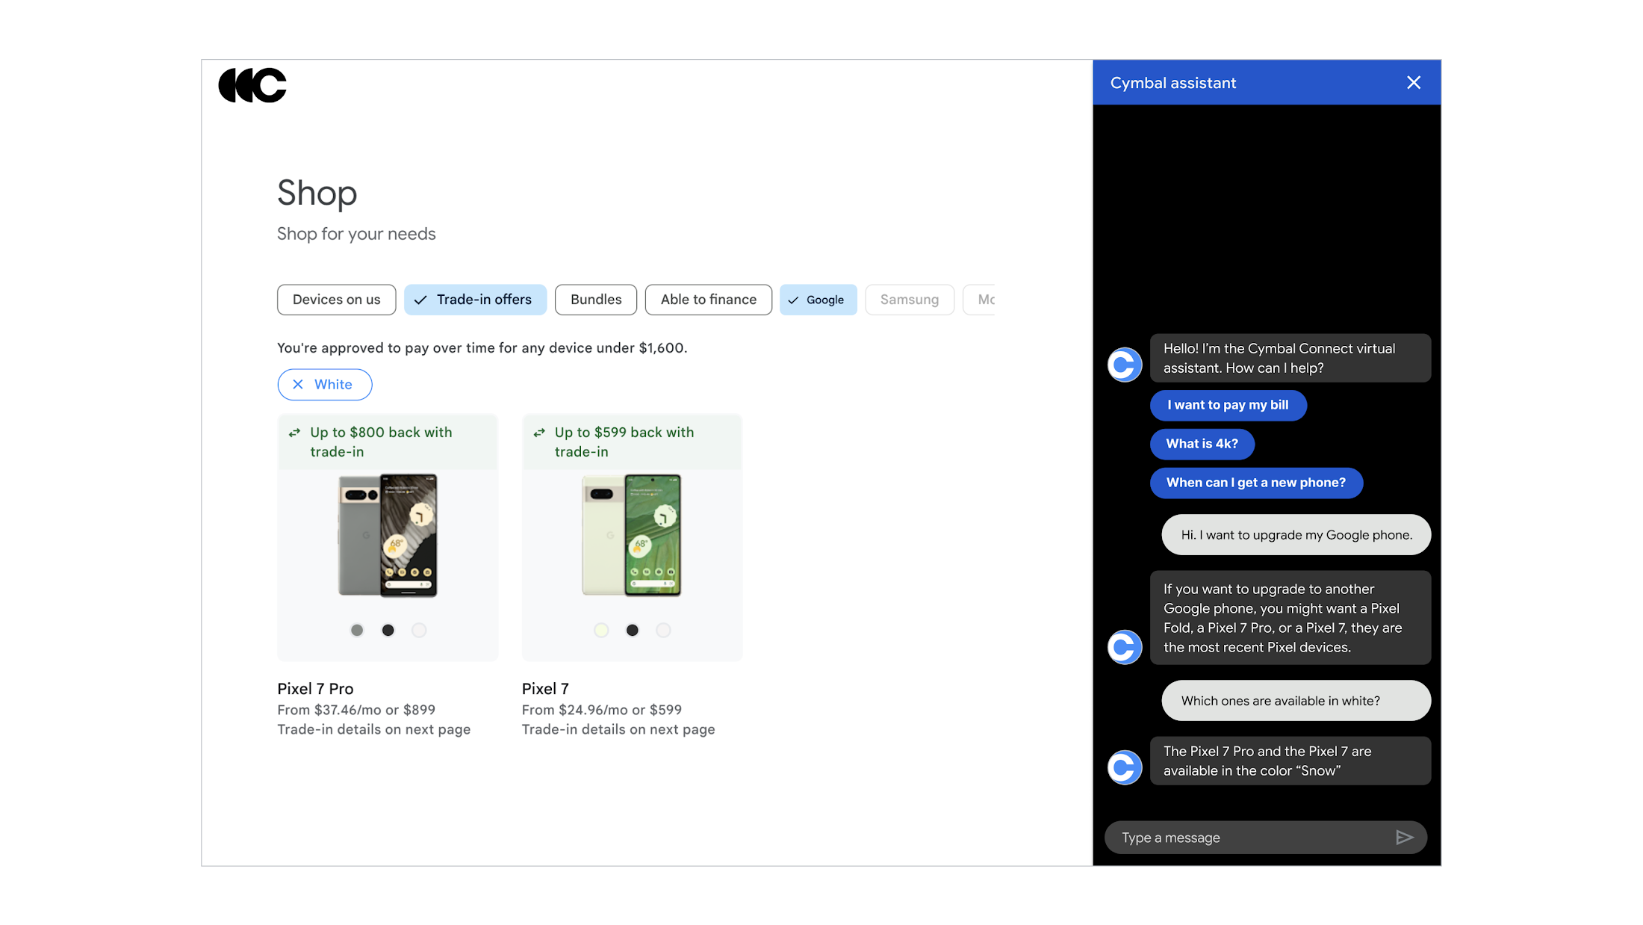
Task: Select the Samsung brand filter
Action: coord(910,300)
